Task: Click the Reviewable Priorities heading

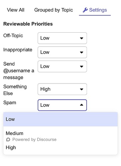Action: click(x=28, y=24)
